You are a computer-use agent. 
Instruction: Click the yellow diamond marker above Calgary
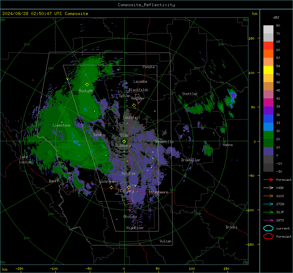click(x=129, y=187)
